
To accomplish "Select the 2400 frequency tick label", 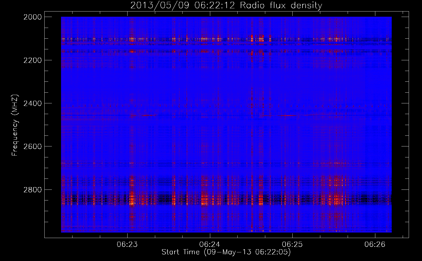I will point(33,103).
